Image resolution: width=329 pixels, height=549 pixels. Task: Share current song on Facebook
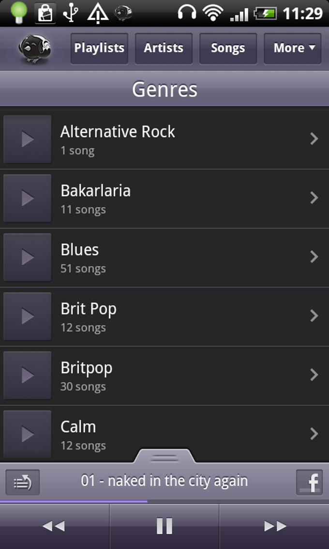point(310,483)
